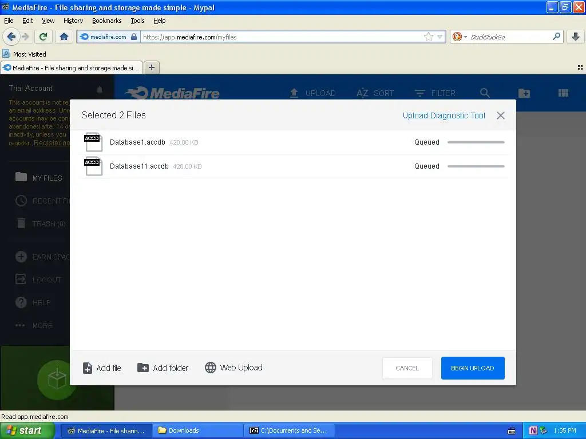
Task: Open the Most Visited bookmarks folder
Action: 24,54
